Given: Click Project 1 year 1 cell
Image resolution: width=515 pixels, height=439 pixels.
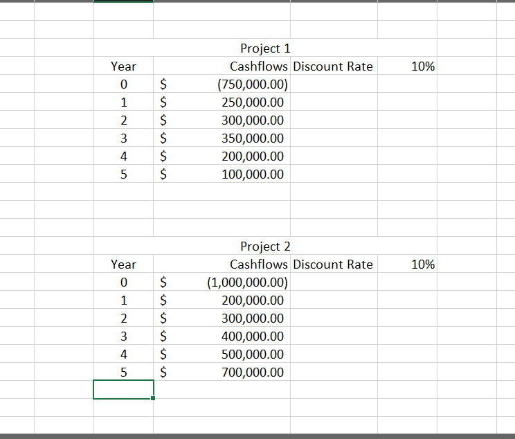Looking at the screenshot, I should pyautogui.click(x=123, y=102).
